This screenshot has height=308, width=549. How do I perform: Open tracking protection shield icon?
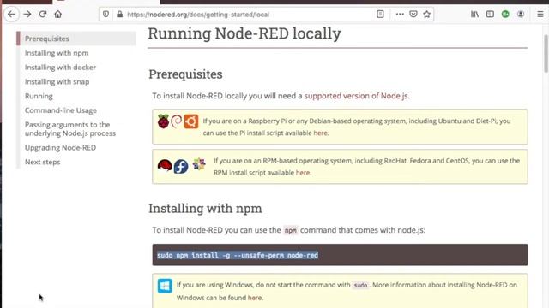pos(106,15)
